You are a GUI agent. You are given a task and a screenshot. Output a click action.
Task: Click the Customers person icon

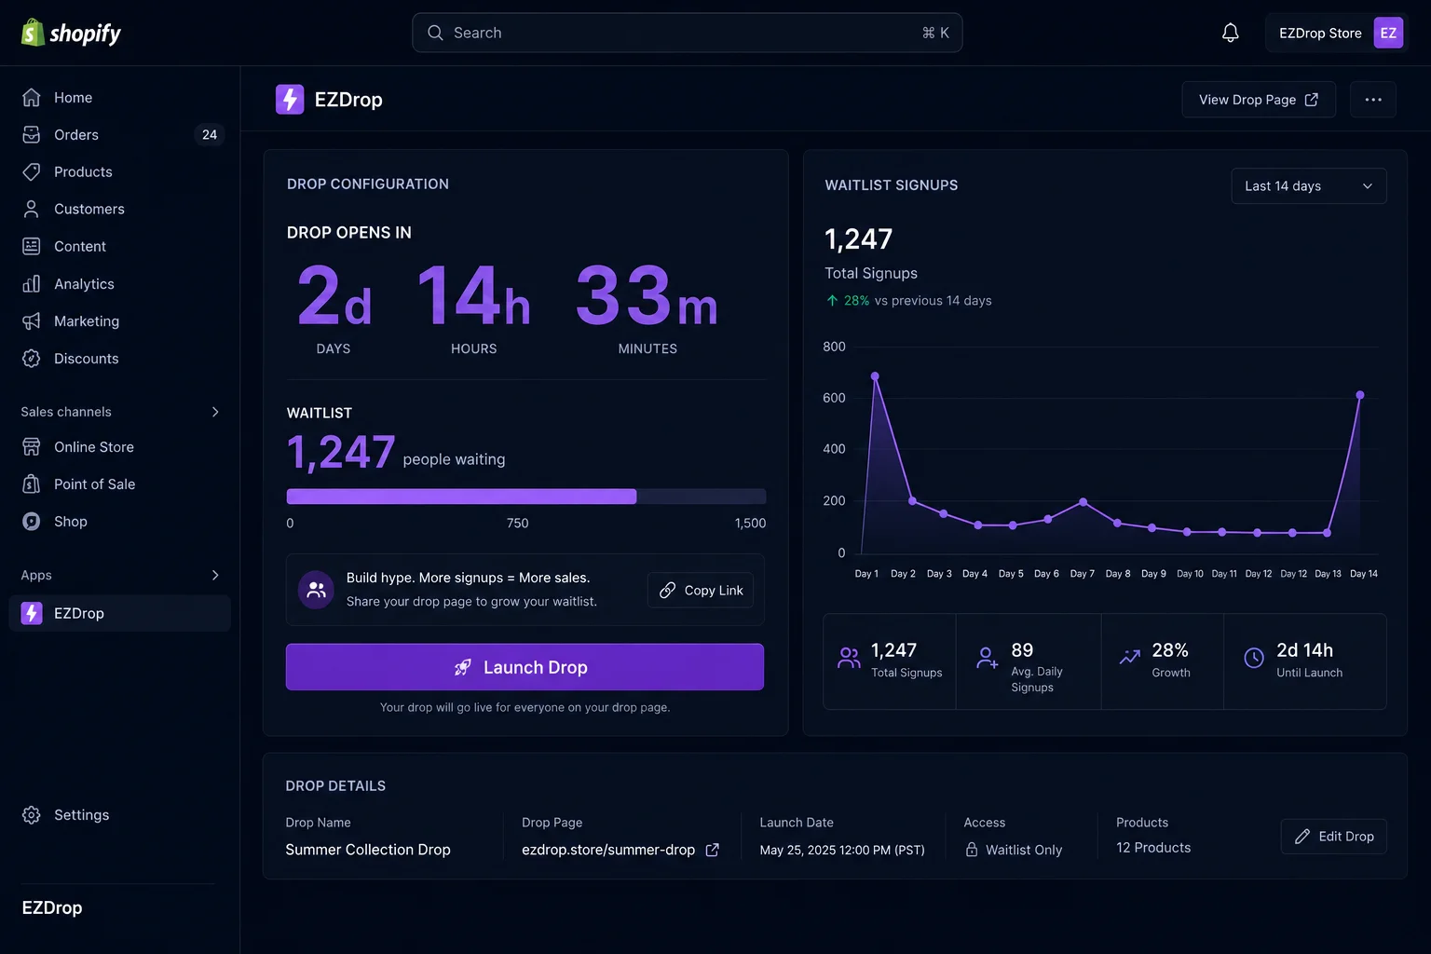click(x=32, y=209)
